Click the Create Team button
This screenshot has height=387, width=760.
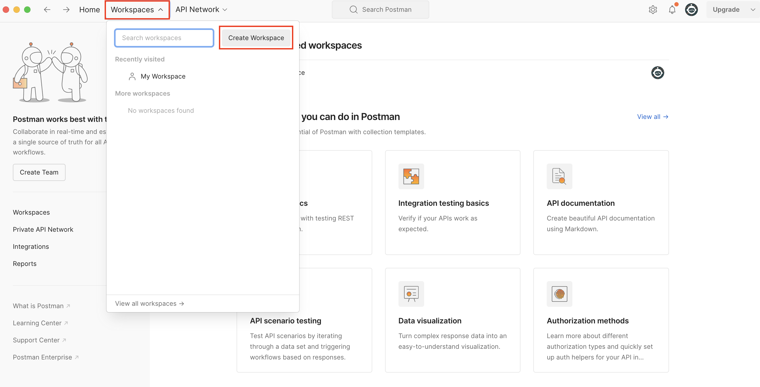pos(39,172)
